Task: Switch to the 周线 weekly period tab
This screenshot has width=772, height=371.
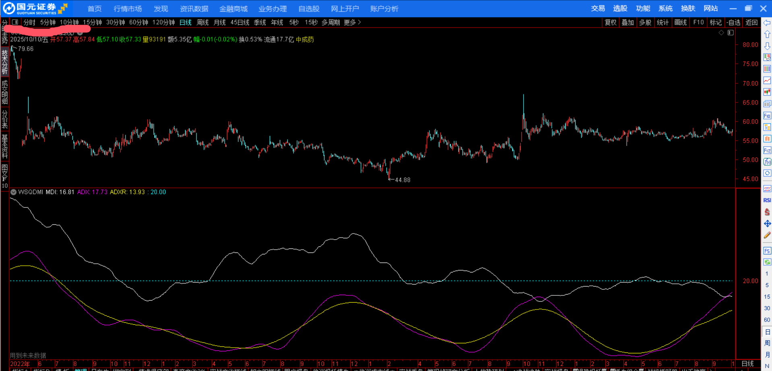Action: click(x=202, y=23)
